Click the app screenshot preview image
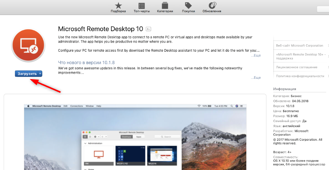Image resolution: width=329 pixels, height=170 pixels. pyautogui.click(x=135, y=137)
